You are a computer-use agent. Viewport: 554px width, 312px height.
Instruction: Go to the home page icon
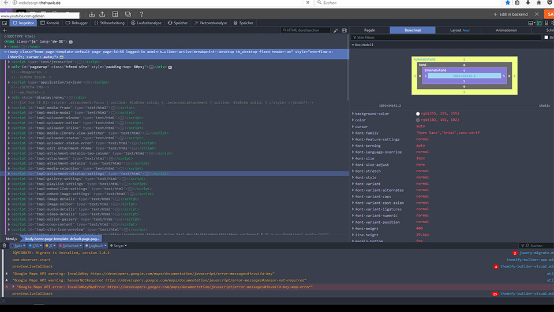539,3
